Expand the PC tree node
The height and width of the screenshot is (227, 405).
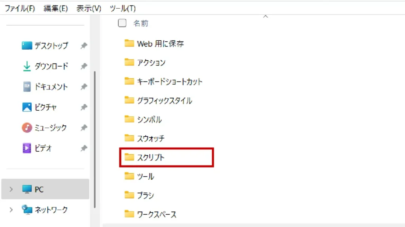pos(11,190)
